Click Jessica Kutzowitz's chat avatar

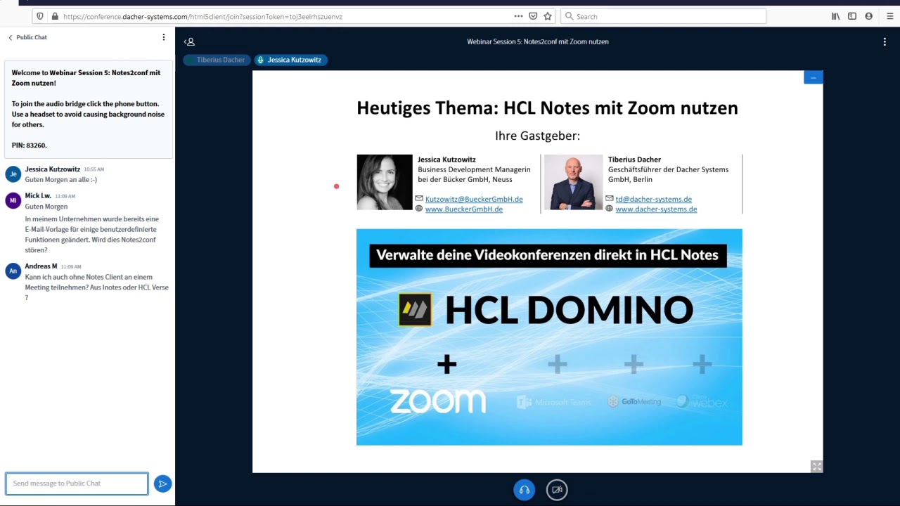(13, 174)
